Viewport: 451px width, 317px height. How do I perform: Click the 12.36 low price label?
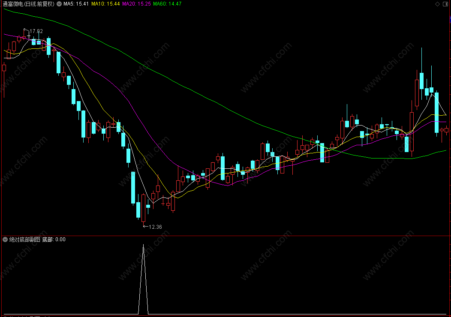click(155, 227)
